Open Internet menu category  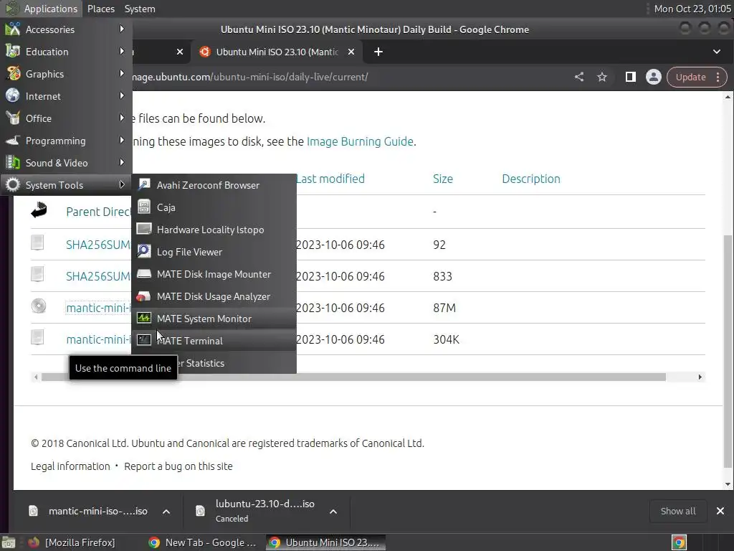point(66,96)
